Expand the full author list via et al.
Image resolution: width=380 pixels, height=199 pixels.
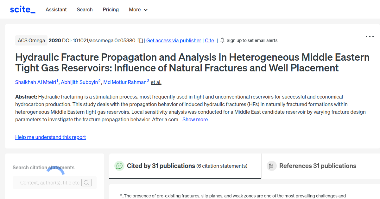[x=156, y=82]
